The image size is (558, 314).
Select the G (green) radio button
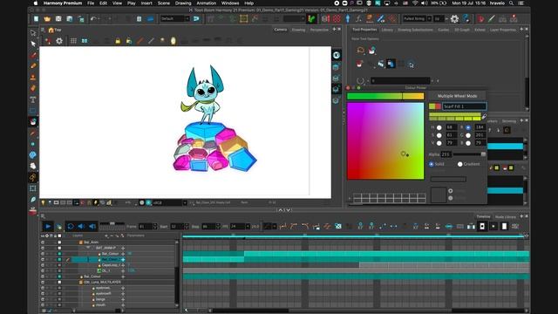(x=468, y=135)
